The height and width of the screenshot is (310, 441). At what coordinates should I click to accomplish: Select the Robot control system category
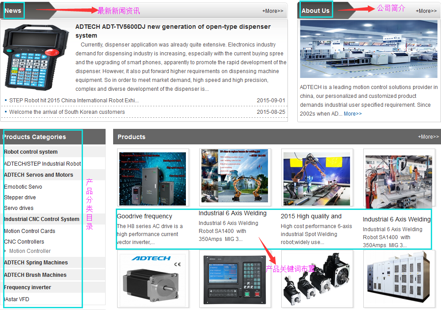31,152
